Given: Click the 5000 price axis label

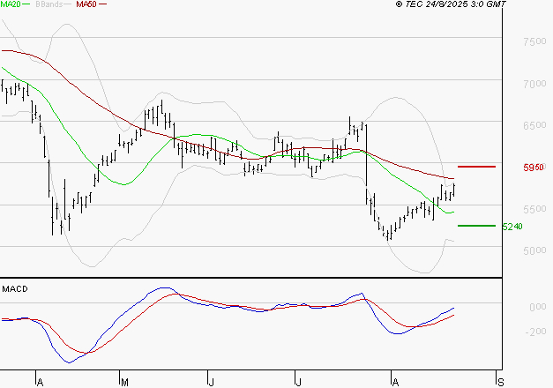Looking at the screenshot, I should tap(534, 250).
